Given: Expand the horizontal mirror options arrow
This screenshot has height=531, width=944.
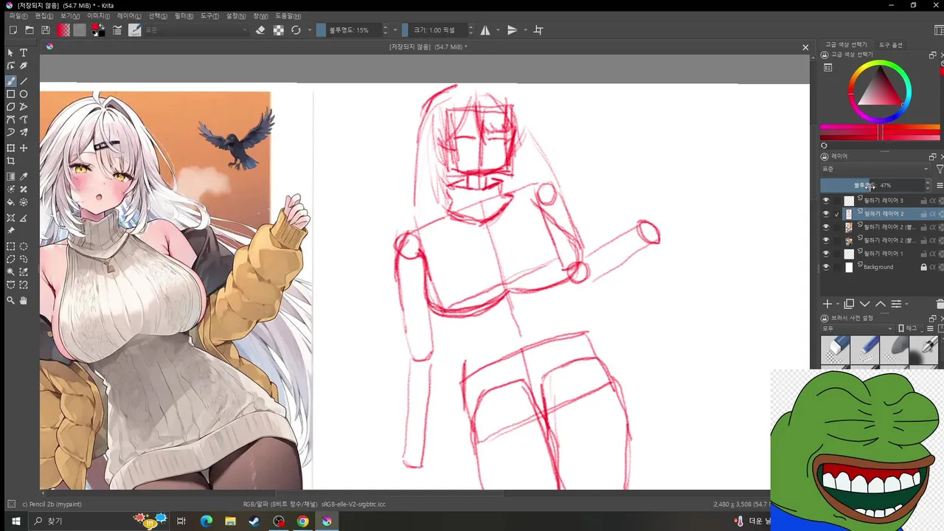Looking at the screenshot, I should (498, 30).
